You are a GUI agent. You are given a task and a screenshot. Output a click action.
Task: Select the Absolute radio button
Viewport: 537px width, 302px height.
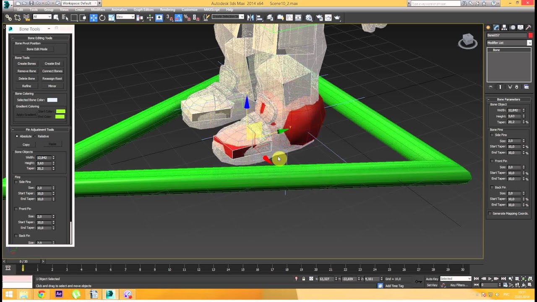click(x=17, y=136)
